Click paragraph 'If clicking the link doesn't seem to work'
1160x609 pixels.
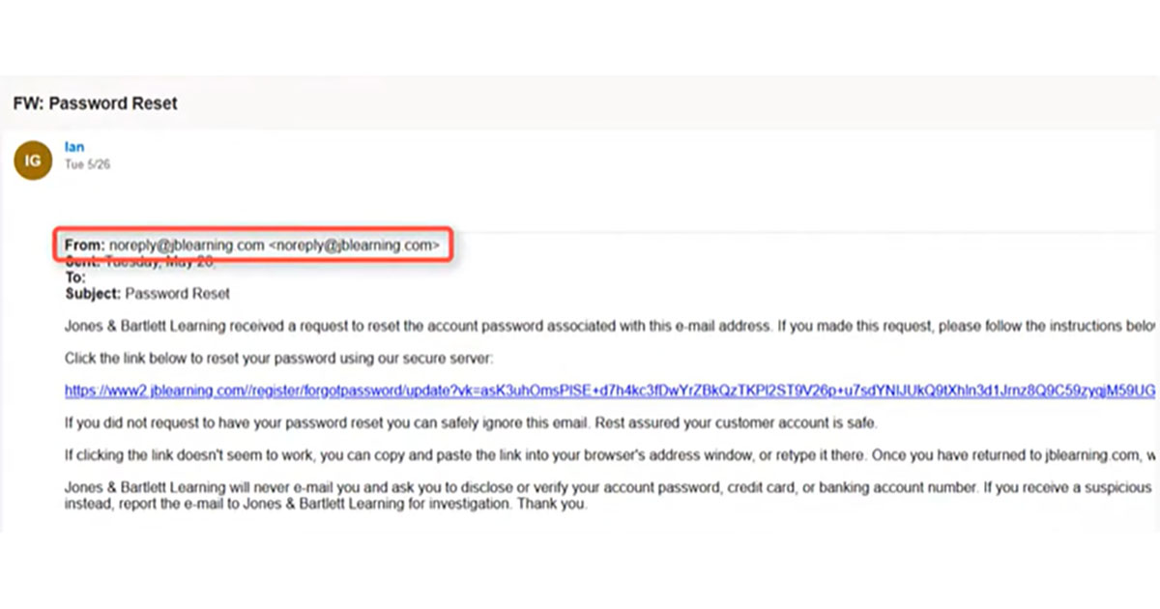point(610,455)
